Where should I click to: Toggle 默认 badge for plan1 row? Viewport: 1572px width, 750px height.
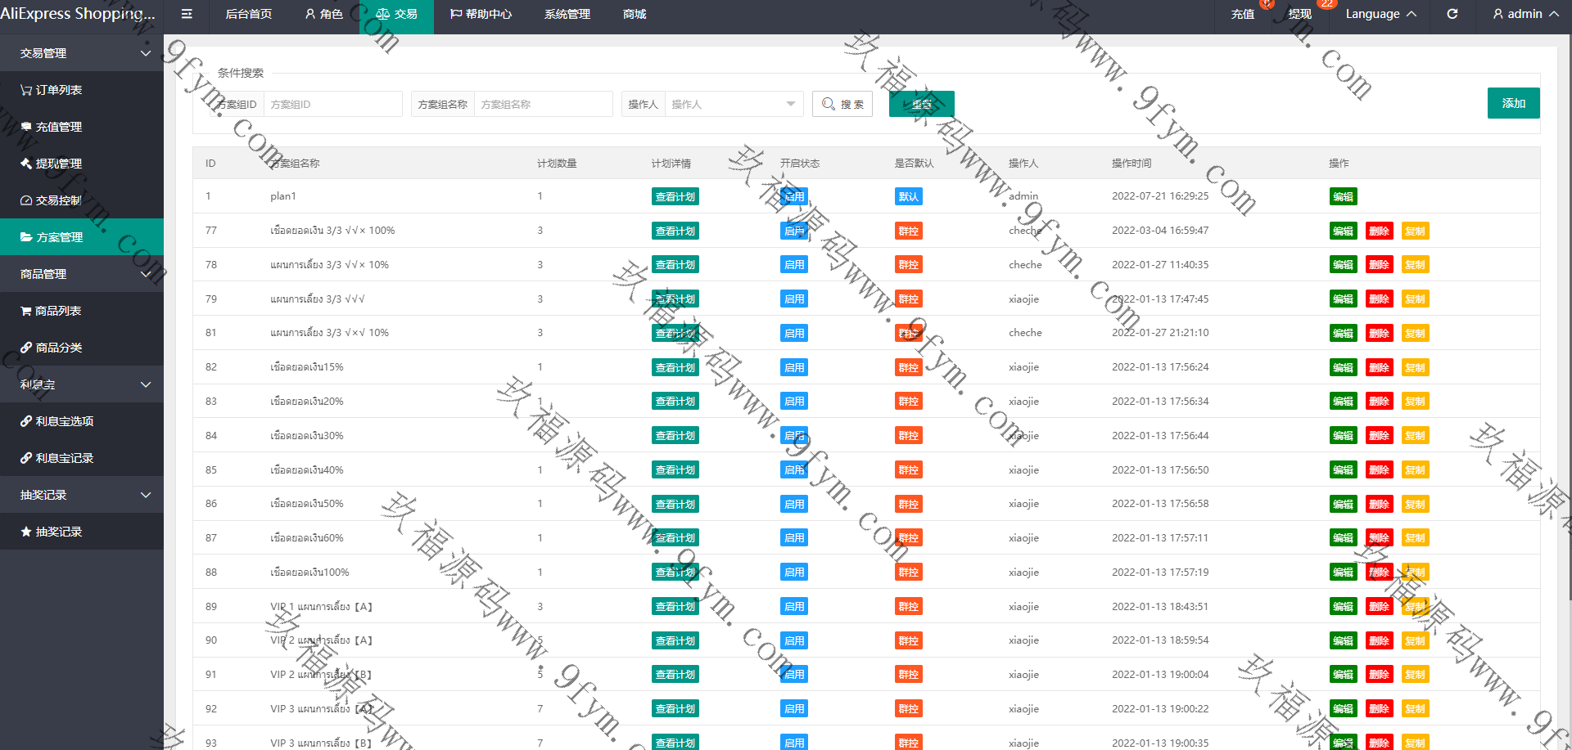coord(908,197)
